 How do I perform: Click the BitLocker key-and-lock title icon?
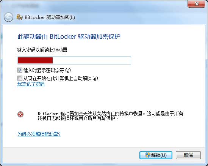19,17
